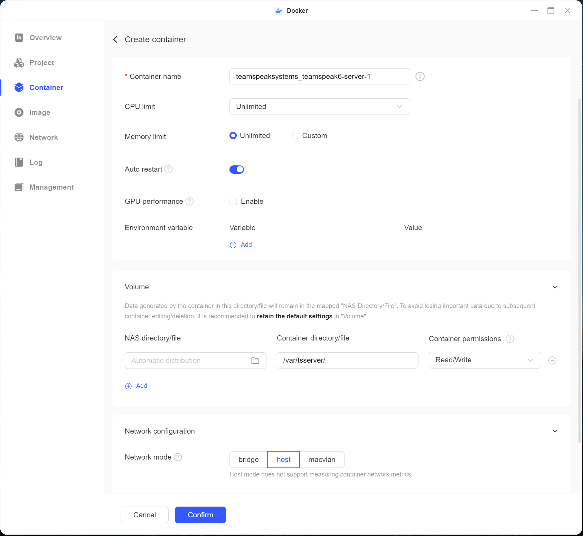Click the vertical scrollbar on the right
Screen dimensions: 583x536
click(x=579, y=270)
